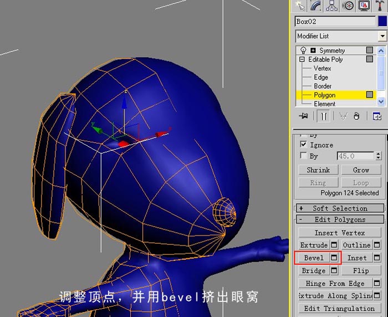
Task: Open the Bevel settings box icon
Action: (x=334, y=258)
